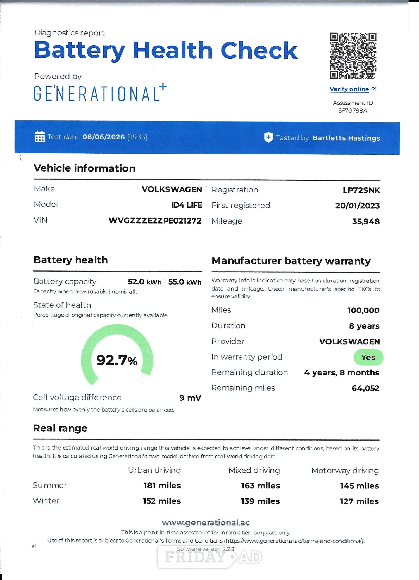Click the Vehicle information heading
The image size is (419, 580).
(84, 168)
